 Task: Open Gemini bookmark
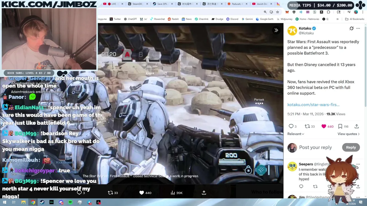[247, 19]
